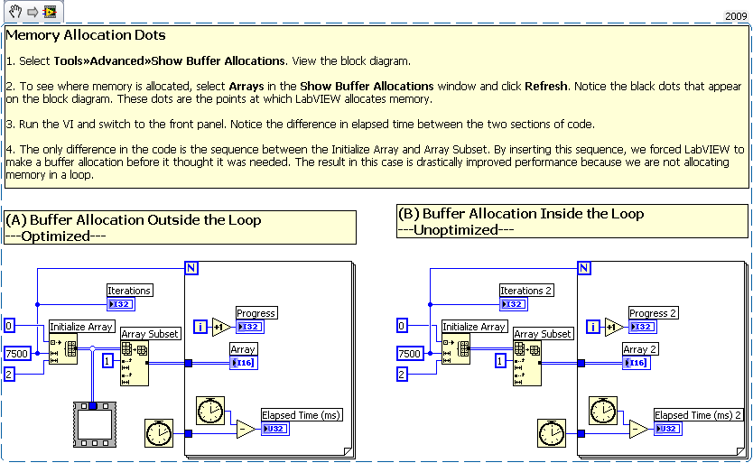The height and width of the screenshot is (463, 753).
Task: Click constant 0 in section A
Action: (x=10, y=326)
